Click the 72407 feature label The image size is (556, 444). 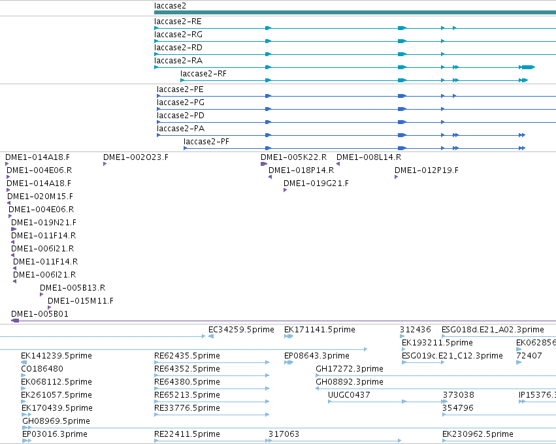529,356
